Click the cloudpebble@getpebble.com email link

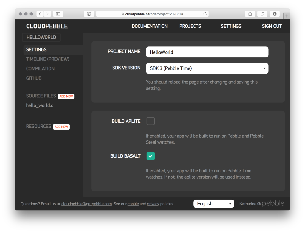(87, 204)
